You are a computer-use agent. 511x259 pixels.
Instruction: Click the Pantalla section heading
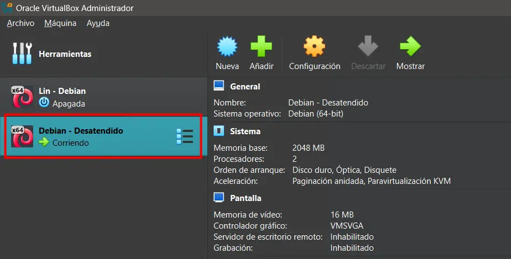(246, 198)
